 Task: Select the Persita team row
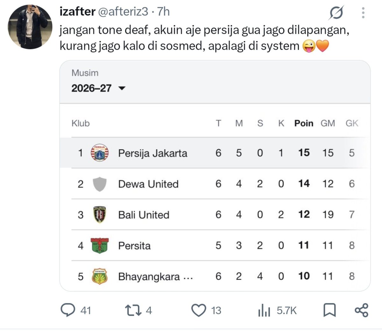pyautogui.click(x=215, y=245)
